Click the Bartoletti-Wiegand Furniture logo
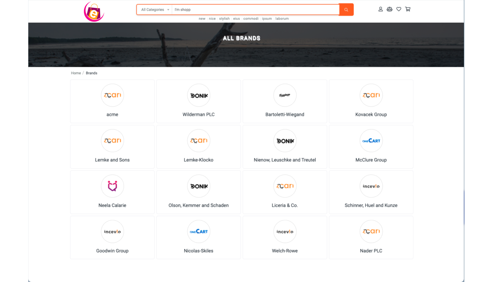The width and height of the screenshot is (502, 282). click(285, 95)
